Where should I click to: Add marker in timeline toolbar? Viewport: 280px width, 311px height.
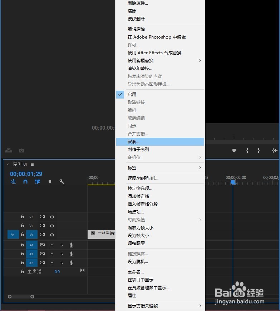click(x=50, y=182)
